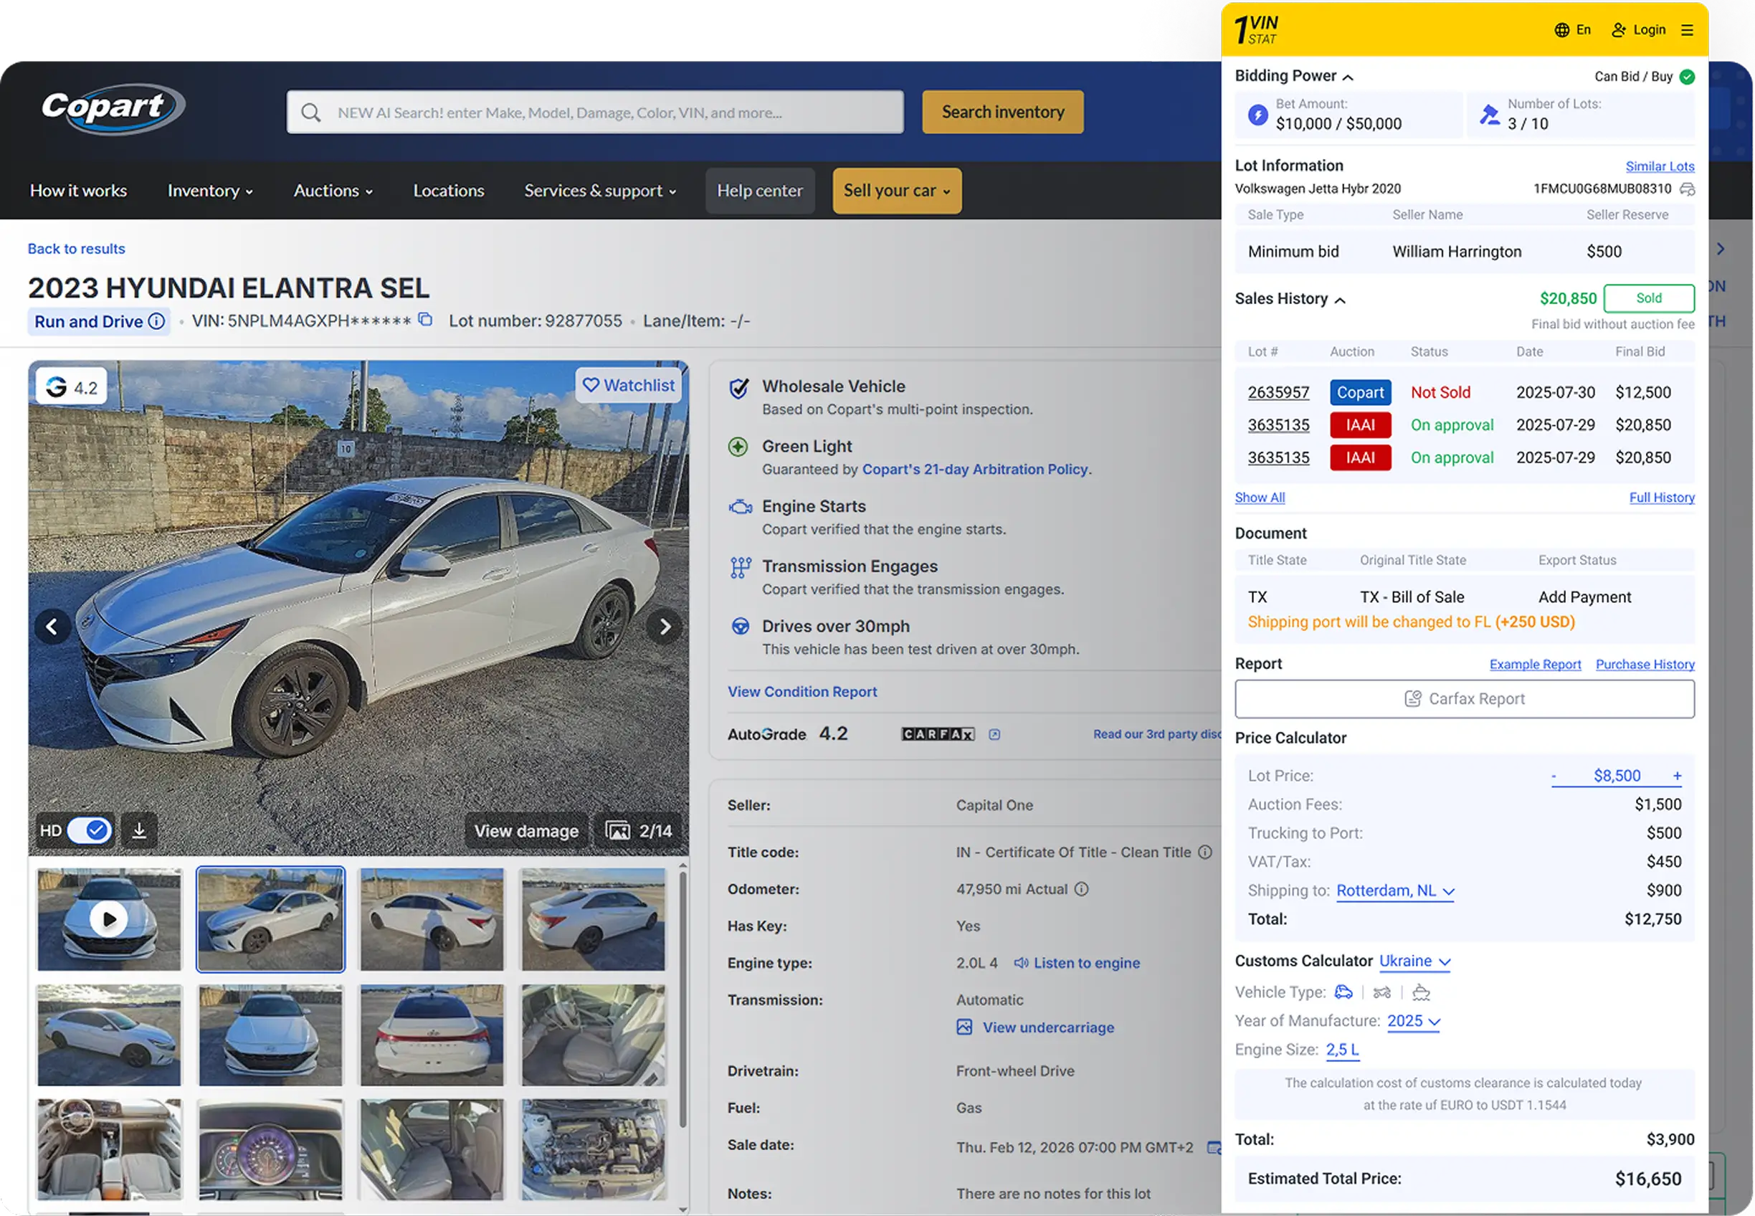Edit the Engine Size 2,5 L value

point(1342,1050)
